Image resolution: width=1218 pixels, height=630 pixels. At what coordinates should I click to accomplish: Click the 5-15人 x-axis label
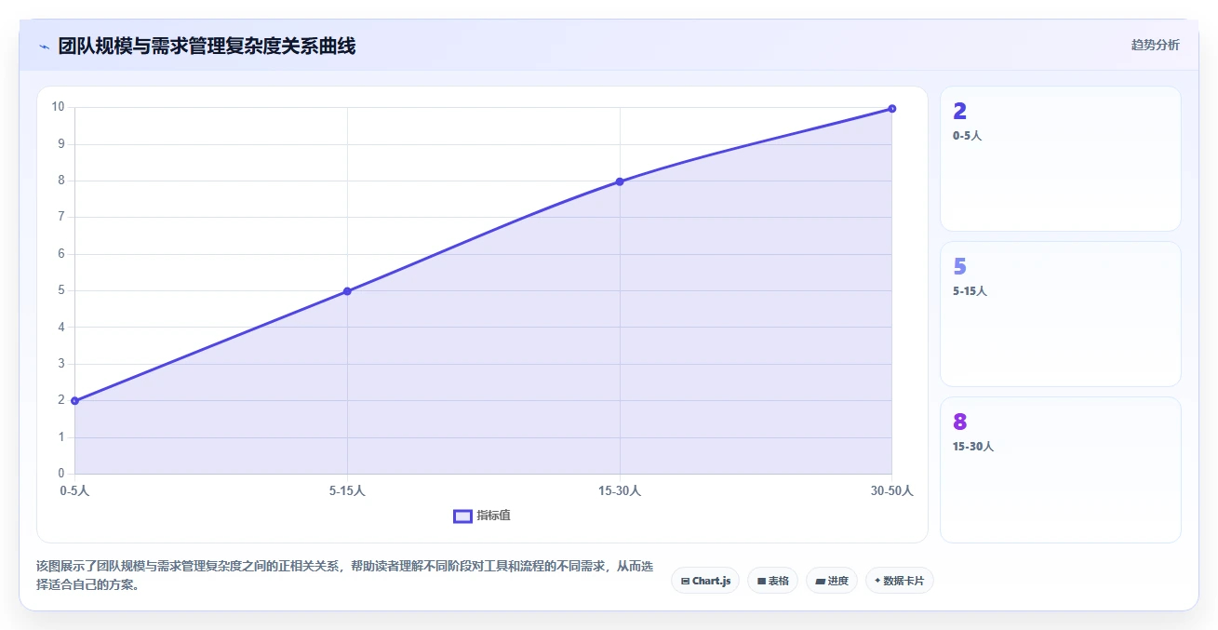(x=347, y=490)
